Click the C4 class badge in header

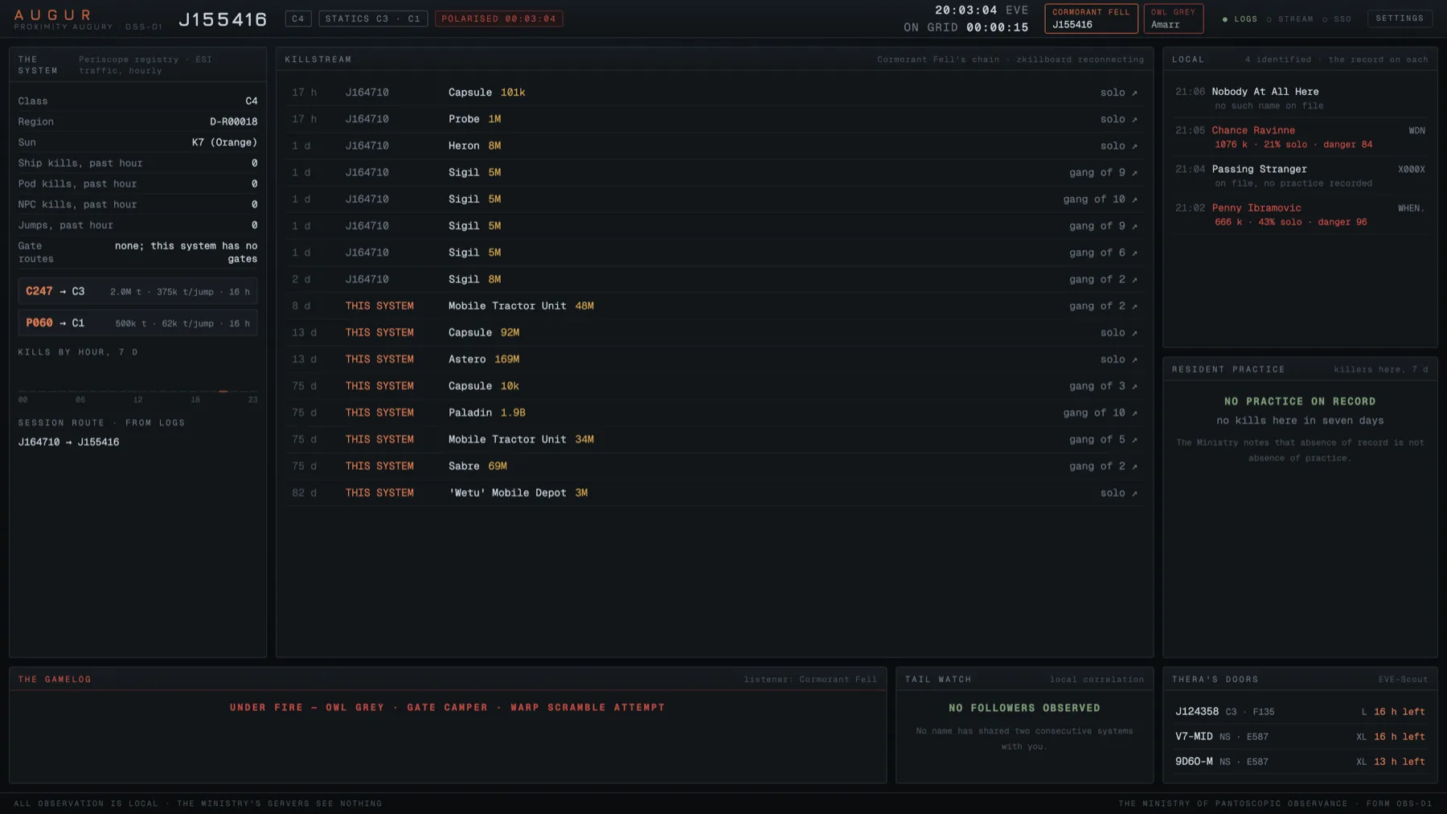coord(298,18)
